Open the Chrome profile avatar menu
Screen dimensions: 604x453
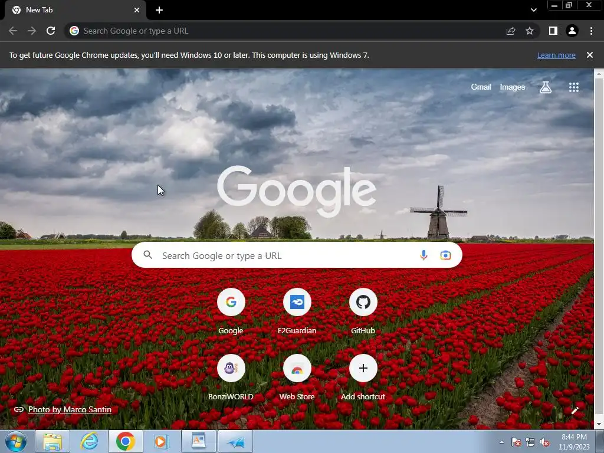(572, 31)
